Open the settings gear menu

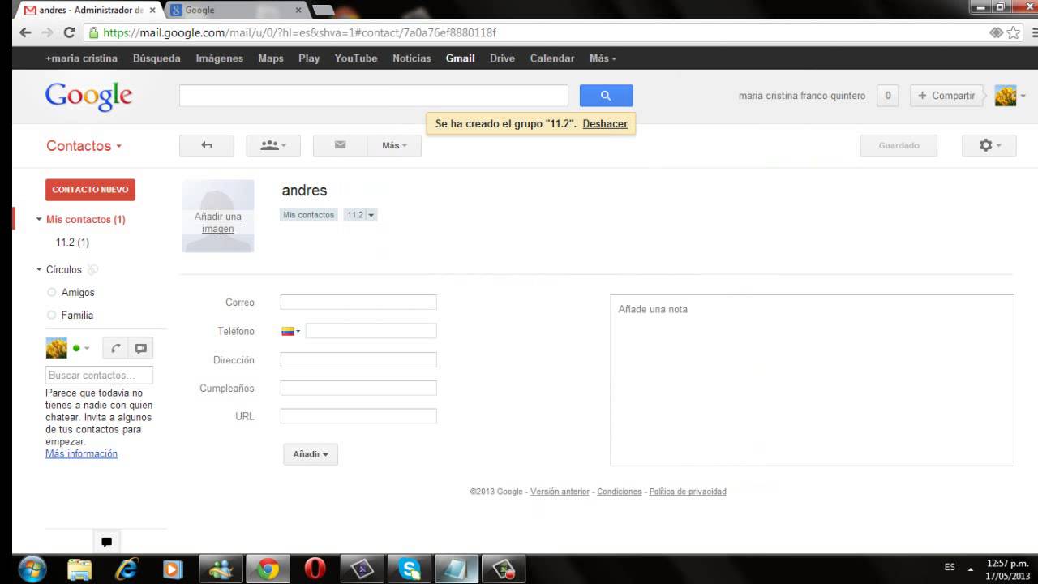tap(989, 145)
